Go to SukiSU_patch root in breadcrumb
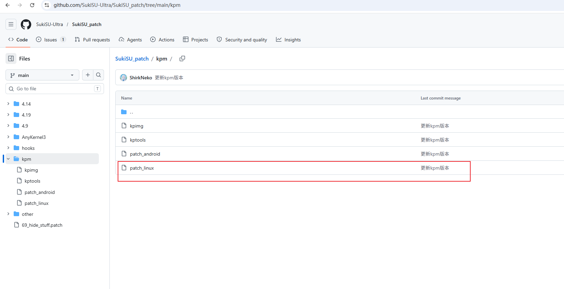 coord(132,58)
